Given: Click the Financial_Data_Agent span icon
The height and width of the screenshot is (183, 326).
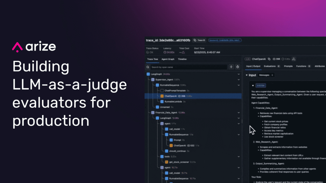Looking at the screenshot, I should [x=153, y=113].
